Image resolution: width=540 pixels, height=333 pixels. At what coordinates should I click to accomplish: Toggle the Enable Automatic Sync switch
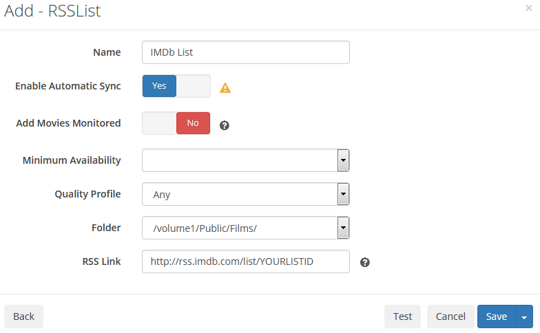click(176, 86)
